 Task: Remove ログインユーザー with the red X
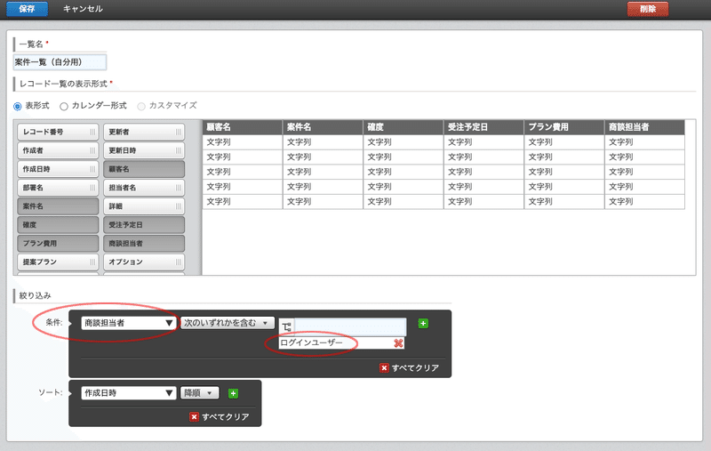point(398,343)
